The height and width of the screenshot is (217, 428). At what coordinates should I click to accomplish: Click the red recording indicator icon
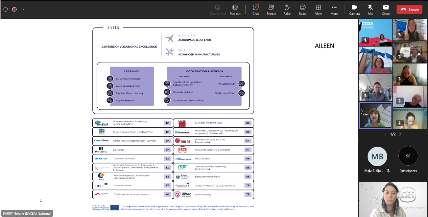[14, 9]
